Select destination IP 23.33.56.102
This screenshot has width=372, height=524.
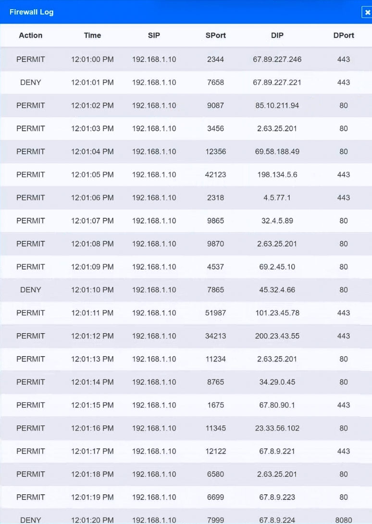pos(277,428)
